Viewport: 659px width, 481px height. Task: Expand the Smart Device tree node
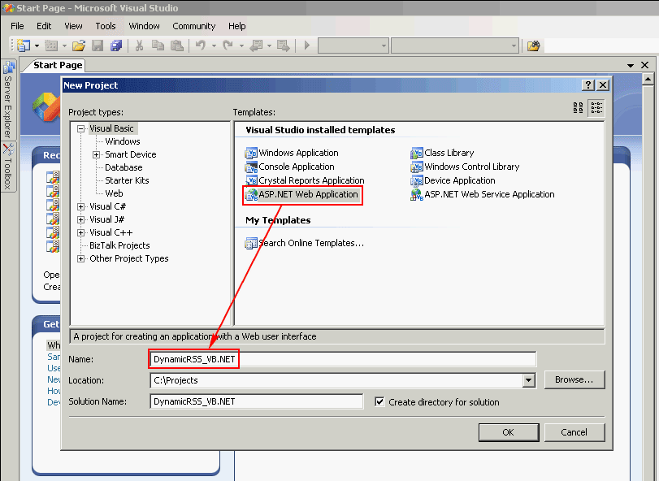[x=96, y=155]
